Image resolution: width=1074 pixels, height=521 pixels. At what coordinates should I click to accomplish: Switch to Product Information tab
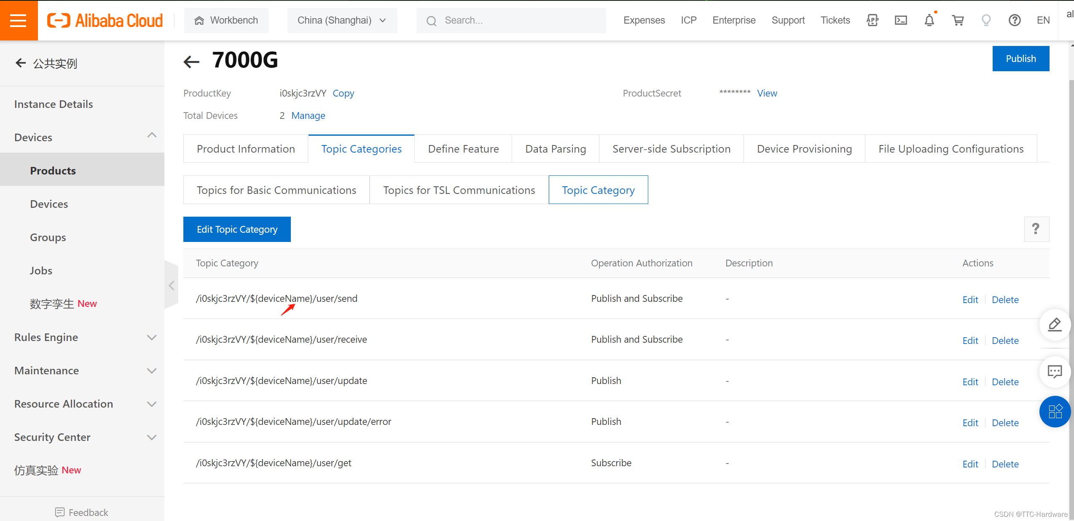click(246, 149)
